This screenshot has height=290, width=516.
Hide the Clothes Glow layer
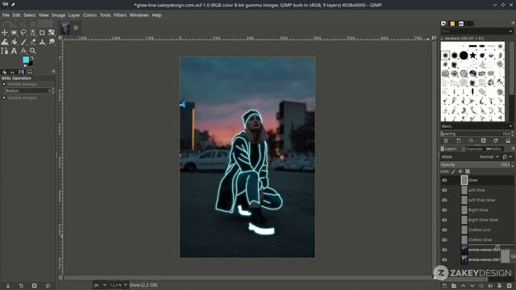[444, 240]
